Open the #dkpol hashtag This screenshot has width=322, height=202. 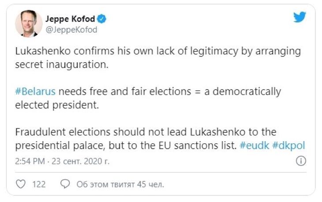coord(289,144)
